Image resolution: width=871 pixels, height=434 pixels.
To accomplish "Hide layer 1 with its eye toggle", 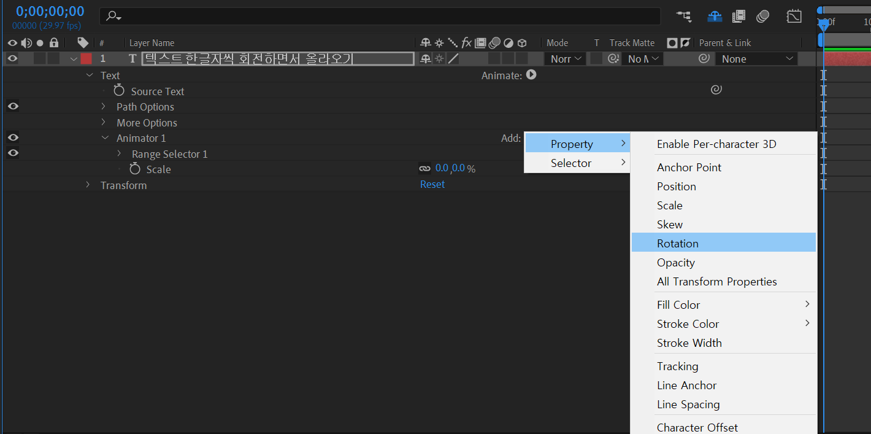I will click(12, 59).
